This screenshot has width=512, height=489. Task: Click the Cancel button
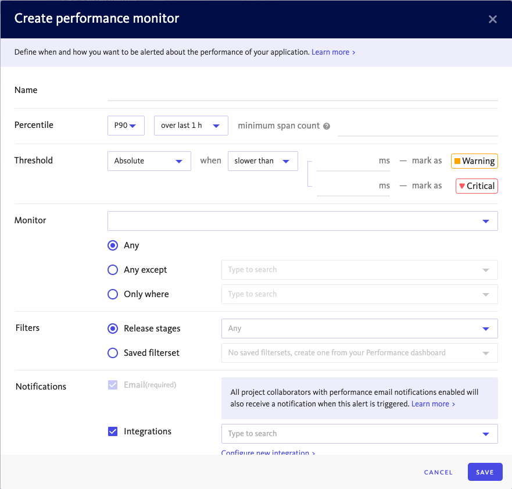click(x=438, y=472)
